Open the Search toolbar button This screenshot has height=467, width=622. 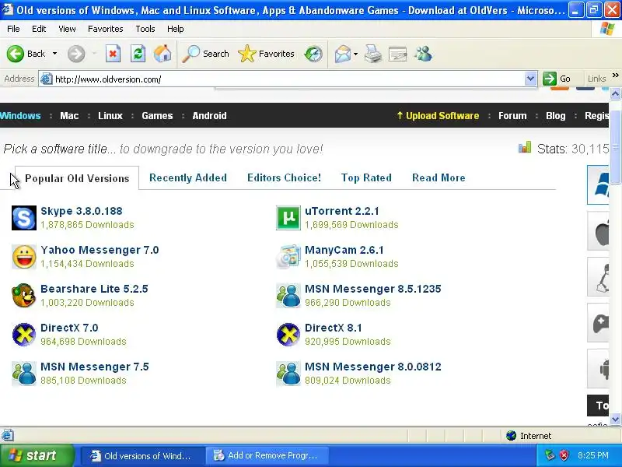206,54
